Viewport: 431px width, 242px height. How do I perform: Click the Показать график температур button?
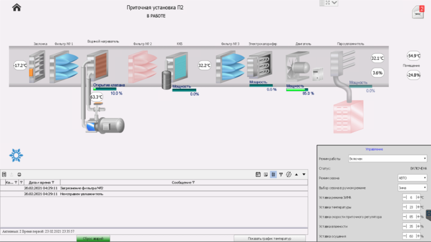click(269, 238)
